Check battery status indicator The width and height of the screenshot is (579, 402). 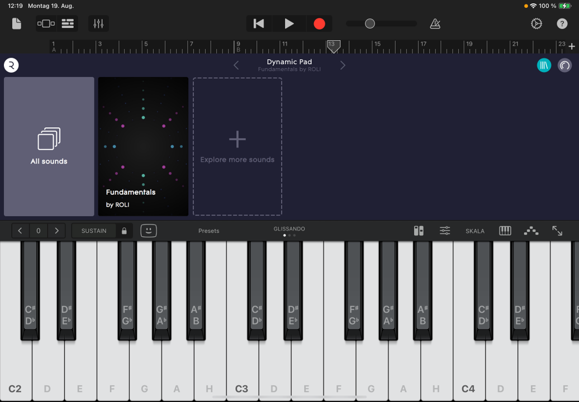(x=565, y=6)
